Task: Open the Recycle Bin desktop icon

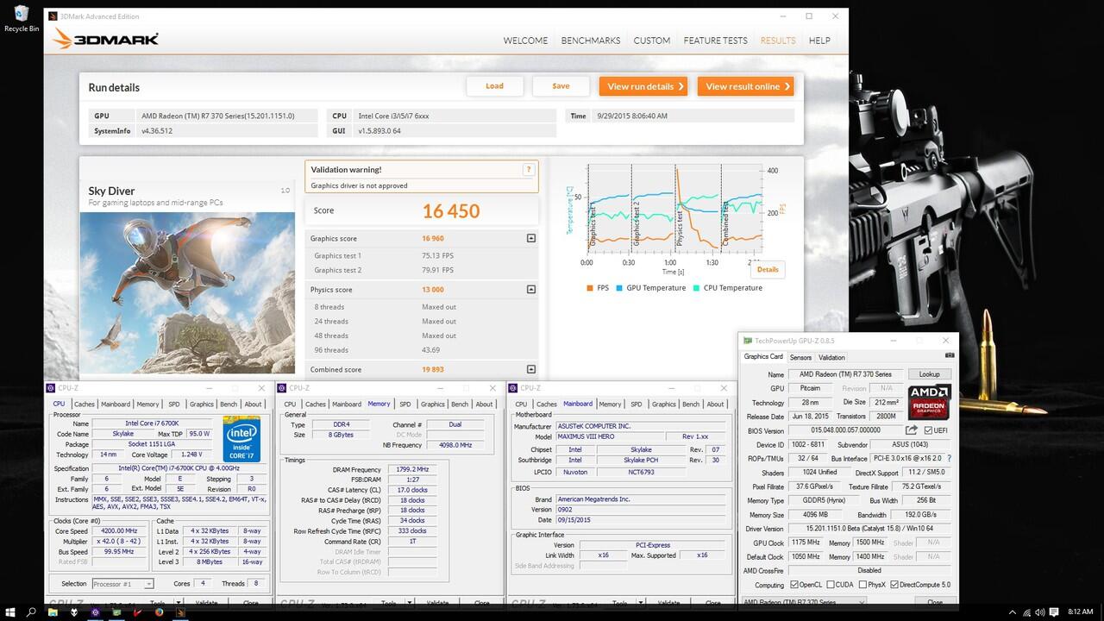Action: tap(22, 17)
